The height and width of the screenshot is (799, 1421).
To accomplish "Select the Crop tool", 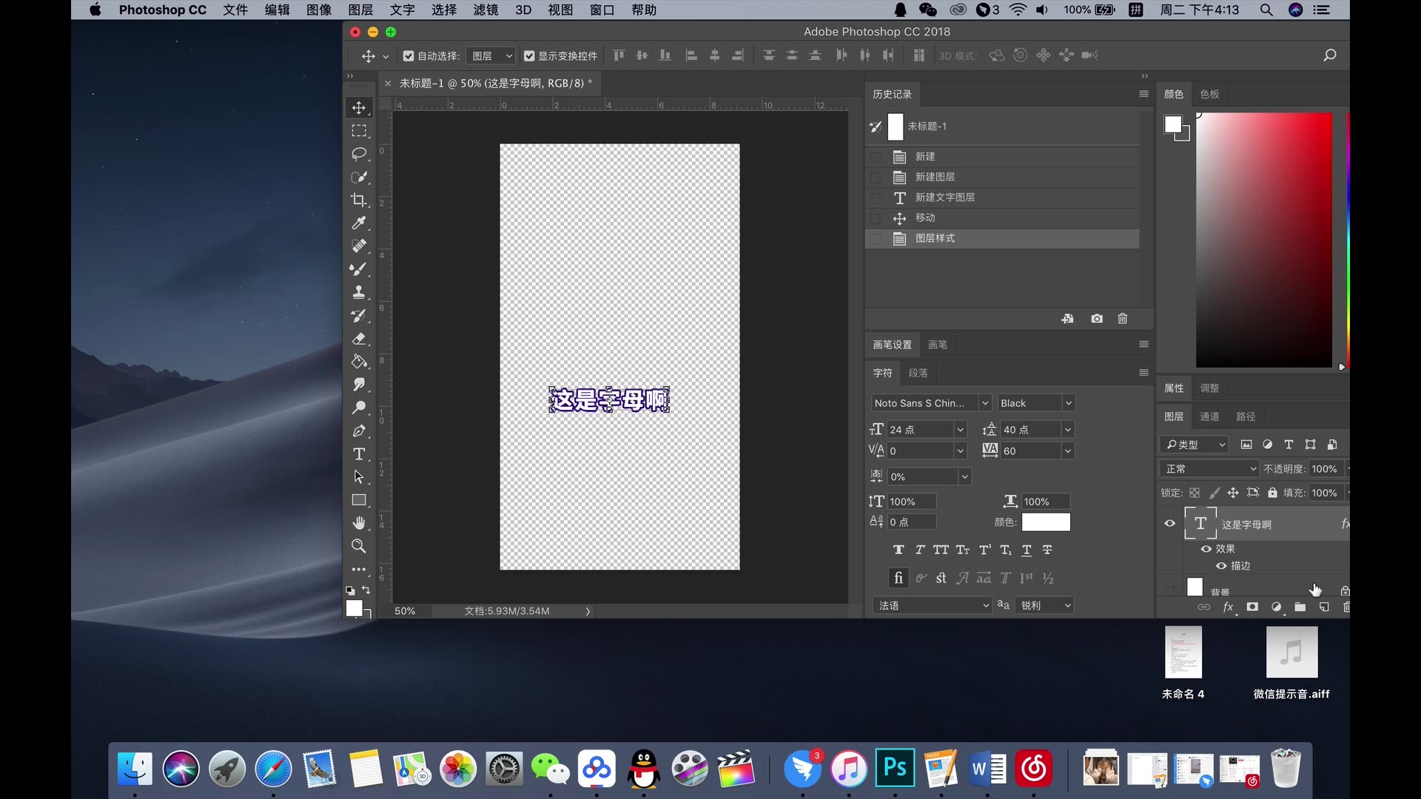I will [359, 200].
